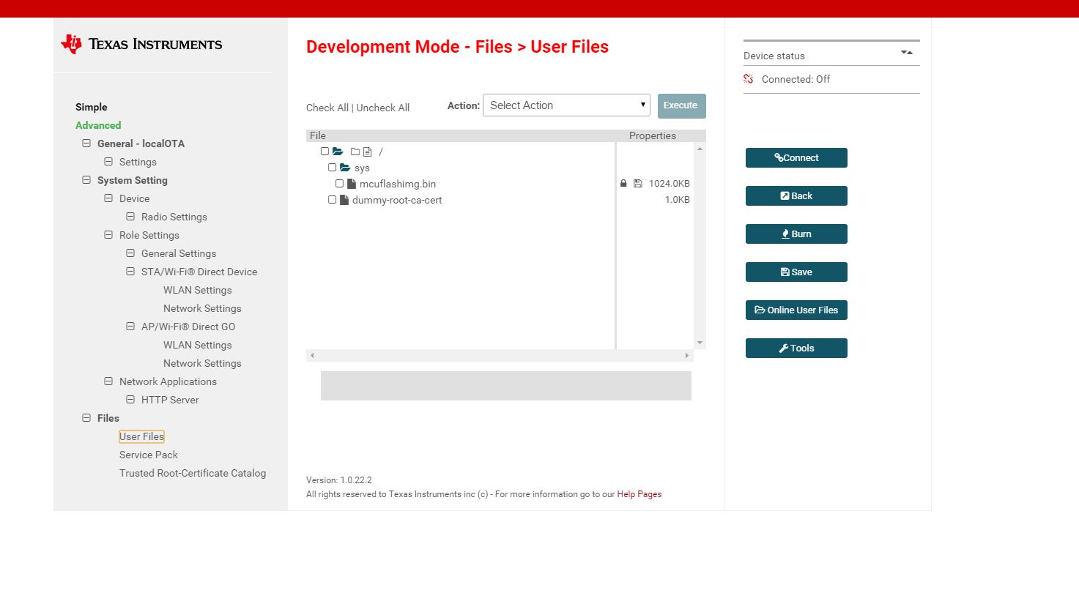Click the new folder icon in root row
Image resolution: width=1079 pixels, height=604 pixels.
pyautogui.click(x=355, y=152)
